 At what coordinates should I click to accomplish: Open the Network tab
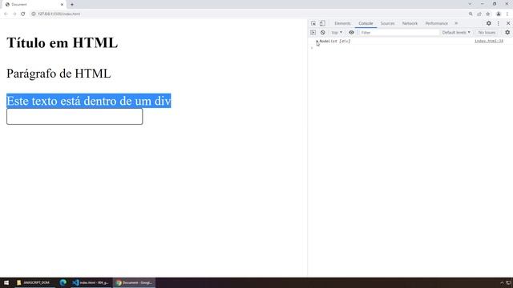(410, 23)
